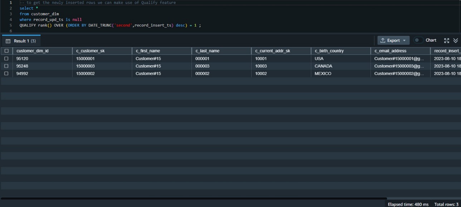Sort by c_first_name column header
The image size is (461, 207).
coord(162,51)
